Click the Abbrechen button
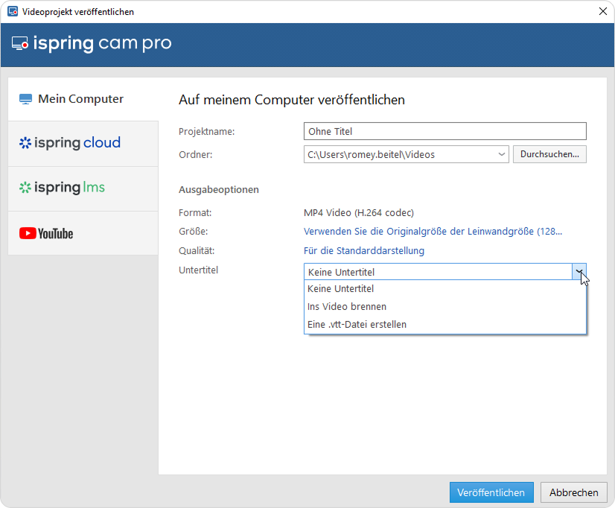Screen dimensions: 615x508 pyautogui.click(x=573, y=492)
